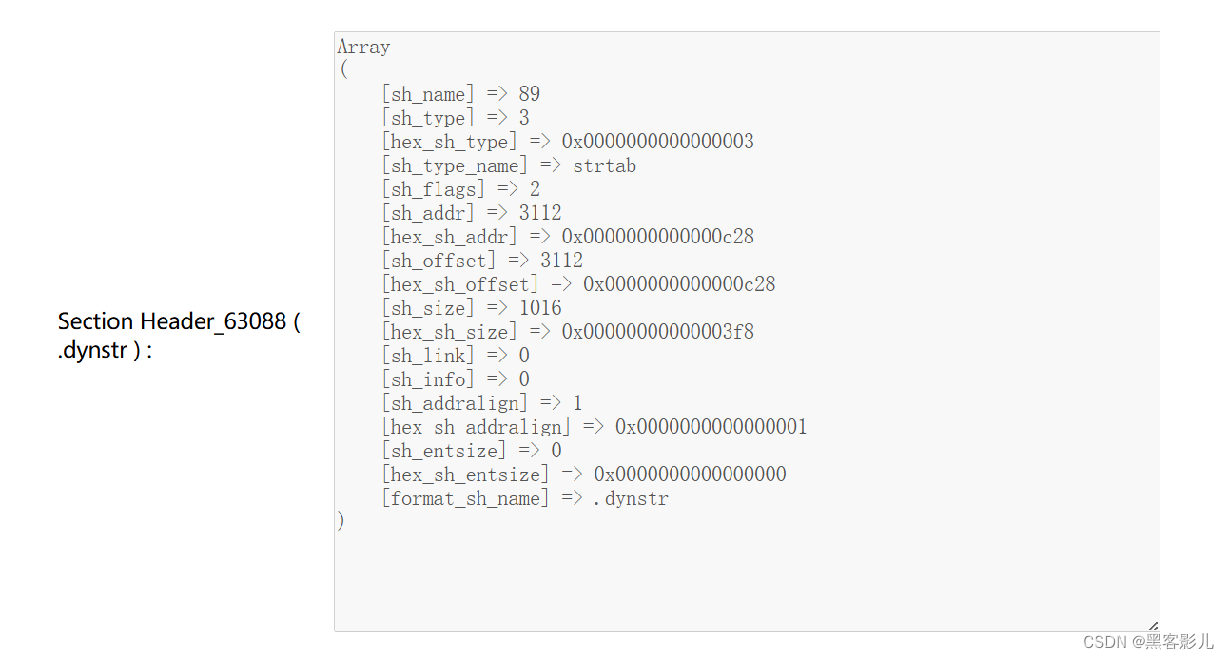Click the textarea resize handle in the corner
The width and height of the screenshot is (1228, 659).
coord(1153,625)
